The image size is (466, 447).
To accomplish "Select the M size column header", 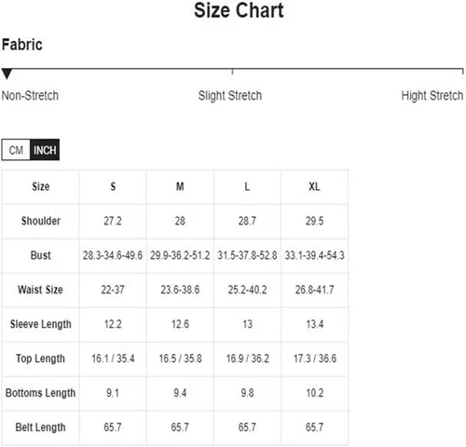I will (180, 186).
